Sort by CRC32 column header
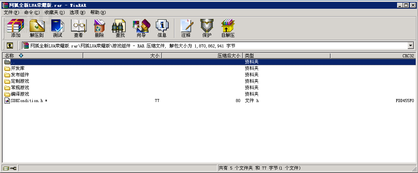This screenshot has height=173, width=418. pyautogui.click(x=373, y=56)
